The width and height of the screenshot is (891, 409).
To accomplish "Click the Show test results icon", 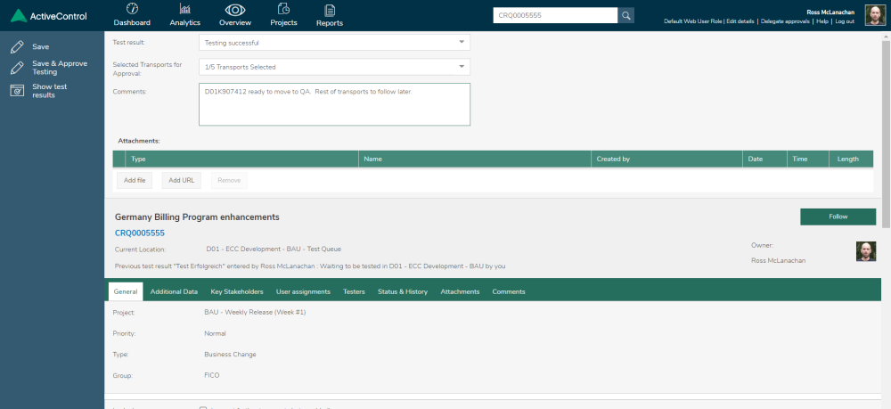I will click(17, 90).
